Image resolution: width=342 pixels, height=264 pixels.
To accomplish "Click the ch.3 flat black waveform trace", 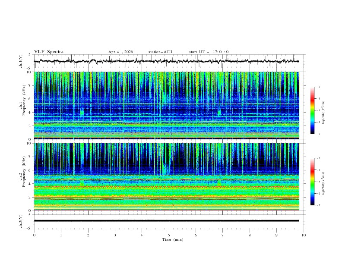I will (166, 221).
